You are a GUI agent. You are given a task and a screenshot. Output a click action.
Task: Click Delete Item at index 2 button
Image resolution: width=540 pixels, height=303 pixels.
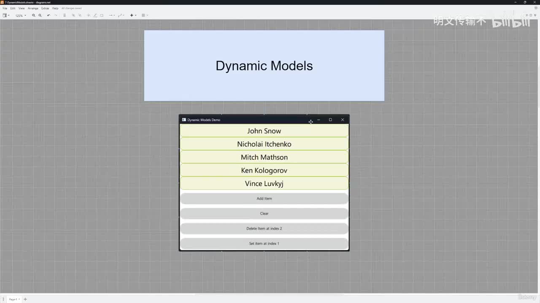(x=264, y=229)
